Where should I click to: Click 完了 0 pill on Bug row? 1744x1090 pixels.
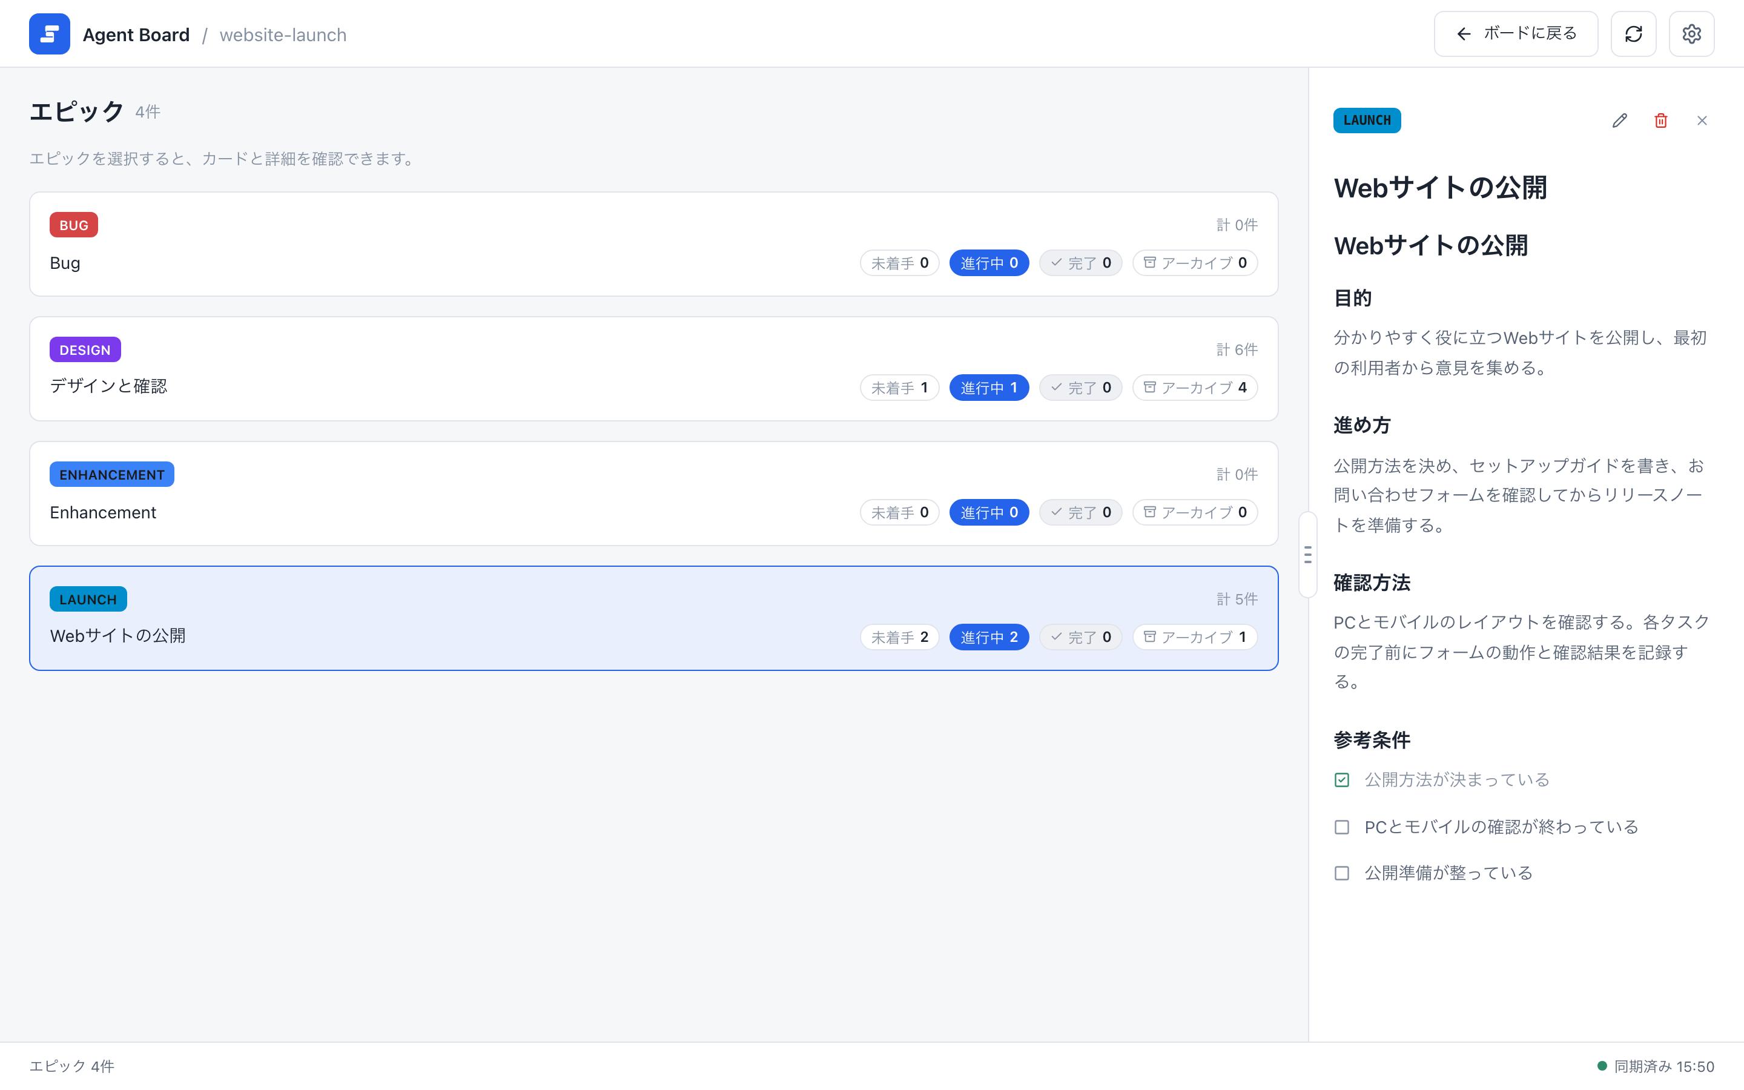click(1080, 263)
